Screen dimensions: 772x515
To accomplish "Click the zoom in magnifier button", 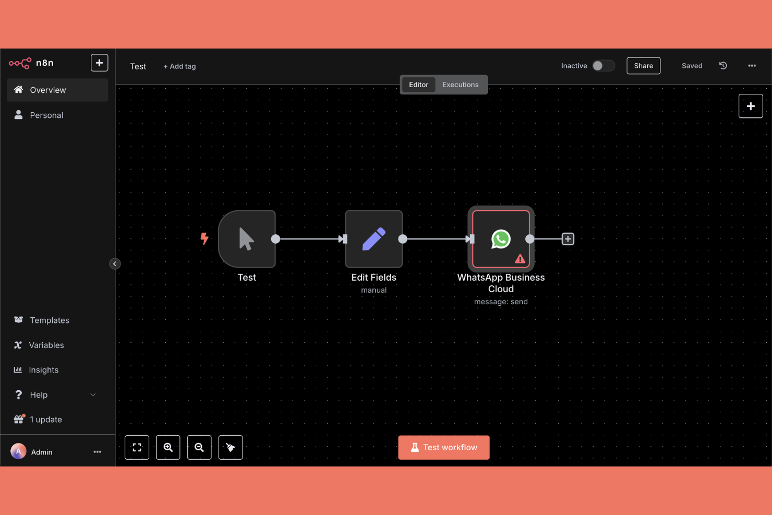I will pos(168,447).
